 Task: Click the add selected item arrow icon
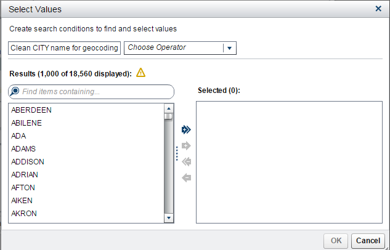(187, 146)
